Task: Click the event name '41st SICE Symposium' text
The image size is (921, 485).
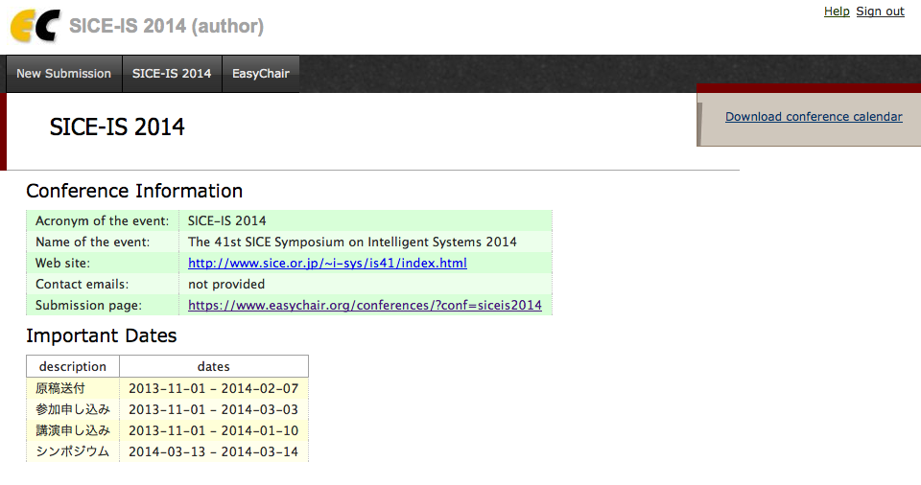Action: 352,242
